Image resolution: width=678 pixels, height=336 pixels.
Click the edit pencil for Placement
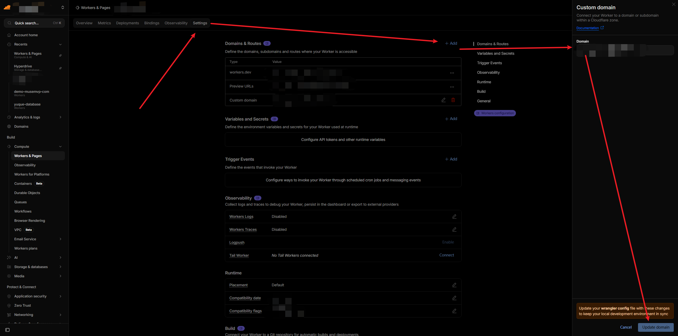point(454,285)
